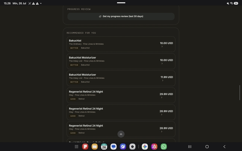
Task: Launch the Messages chat bubble app
Action: pyautogui.click(x=113, y=147)
